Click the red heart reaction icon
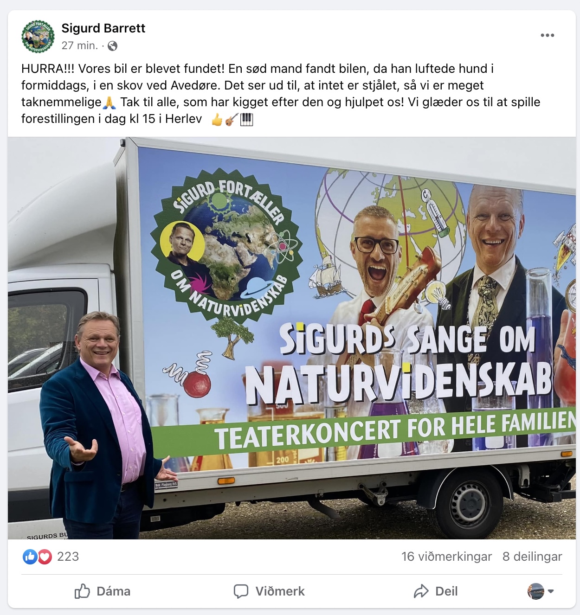The image size is (580, 615). (x=45, y=557)
